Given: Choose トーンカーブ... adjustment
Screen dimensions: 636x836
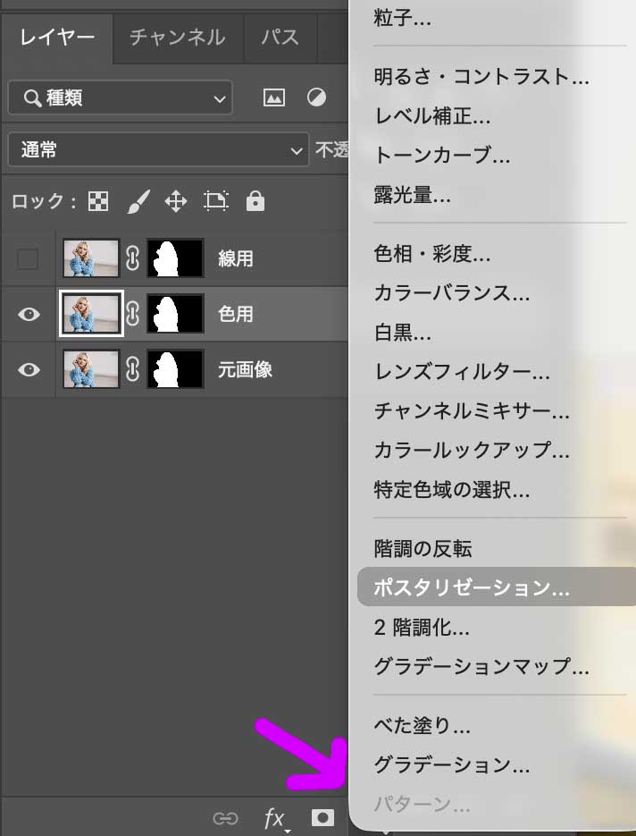Looking at the screenshot, I should (441, 156).
